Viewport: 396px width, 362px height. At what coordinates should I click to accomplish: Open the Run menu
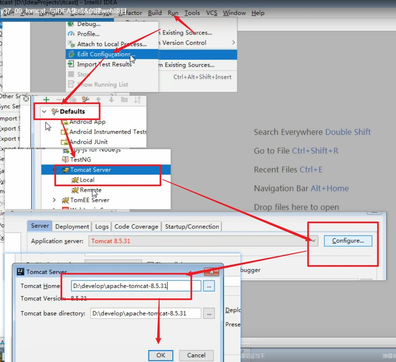point(173,13)
